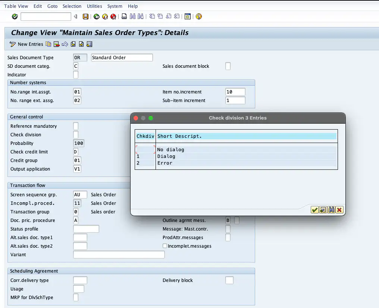Click the Delete entry icon in the application toolbar
Screen dimensions: 379x308
[x=57, y=44]
